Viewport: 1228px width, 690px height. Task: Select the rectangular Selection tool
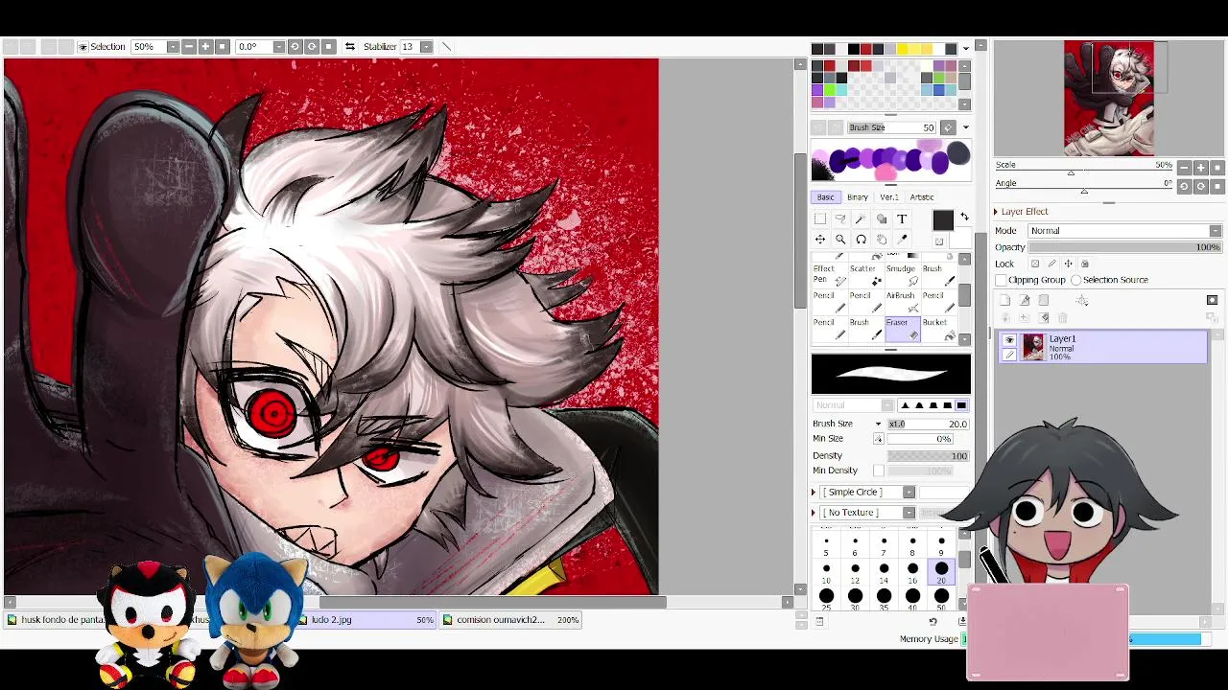[820, 219]
